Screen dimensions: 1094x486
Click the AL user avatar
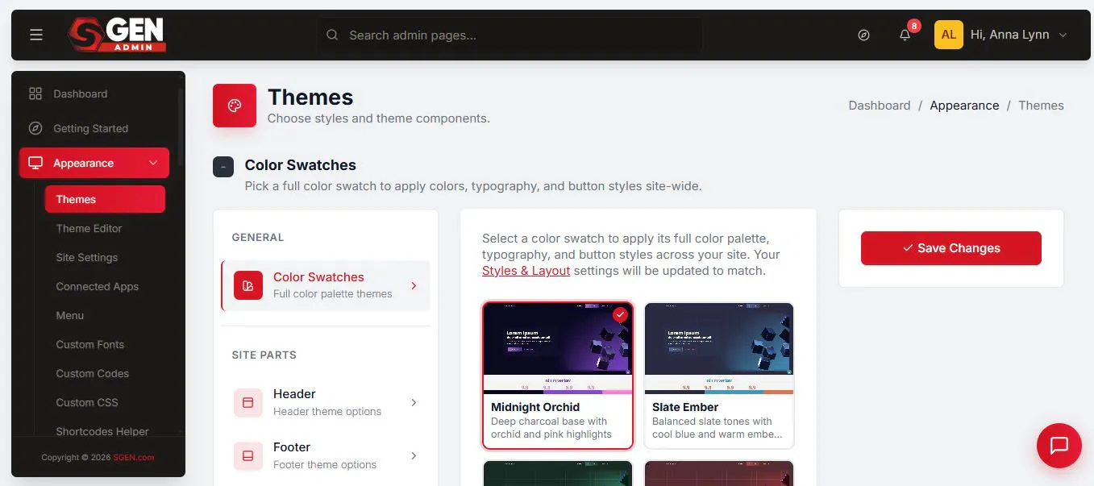949,35
